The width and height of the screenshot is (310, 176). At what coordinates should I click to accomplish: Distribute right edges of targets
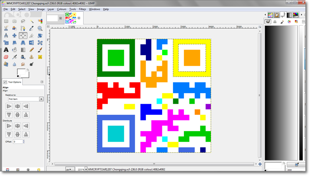[x=26, y=126]
